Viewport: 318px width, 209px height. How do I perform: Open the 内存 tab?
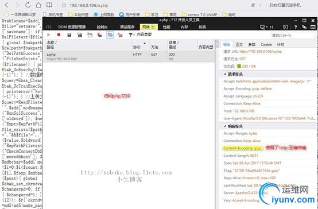tap(184, 27)
